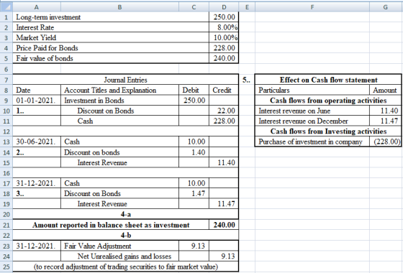This screenshot has width=403, height=273.
Task: Click 'Amount reported in balance sheet as investment'
Action: (x=111, y=225)
